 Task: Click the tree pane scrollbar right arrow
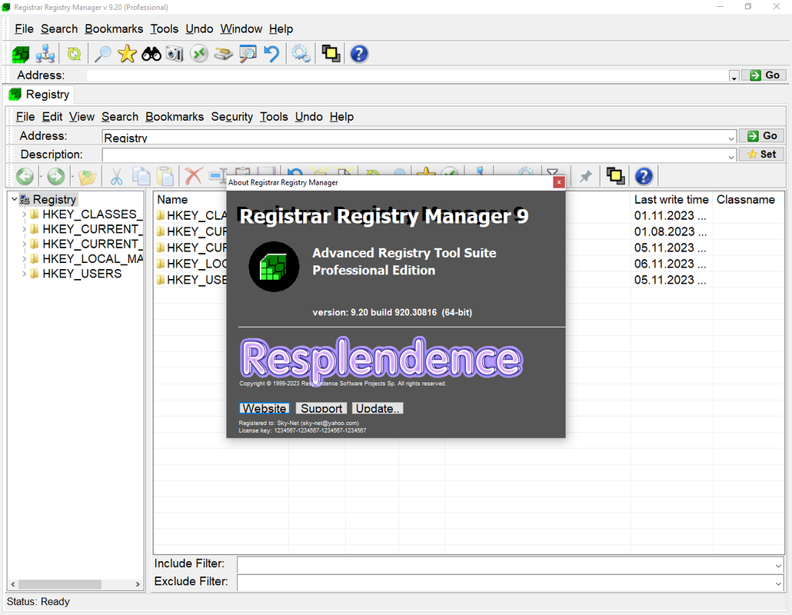point(138,584)
